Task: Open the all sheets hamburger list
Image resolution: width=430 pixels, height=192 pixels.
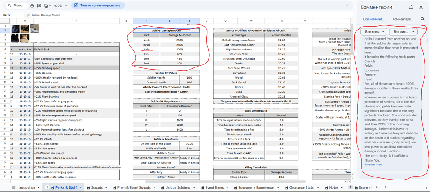Action: pos(14,187)
